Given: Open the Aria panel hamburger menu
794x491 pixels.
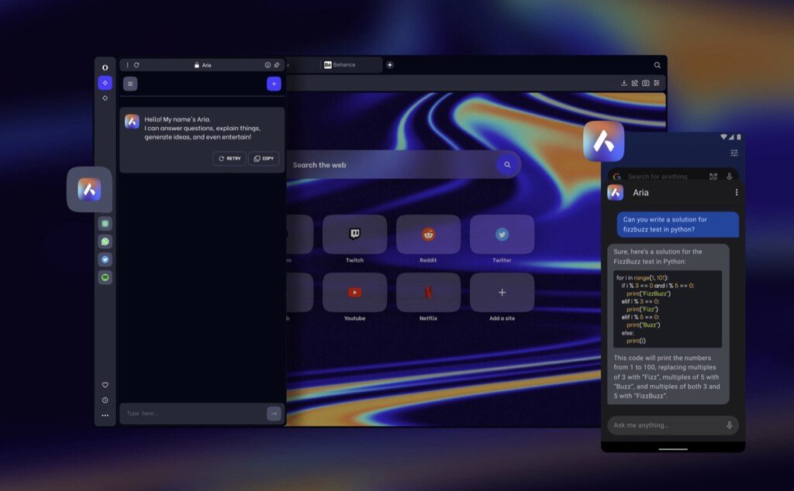Looking at the screenshot, I should [x=130, y=84].
